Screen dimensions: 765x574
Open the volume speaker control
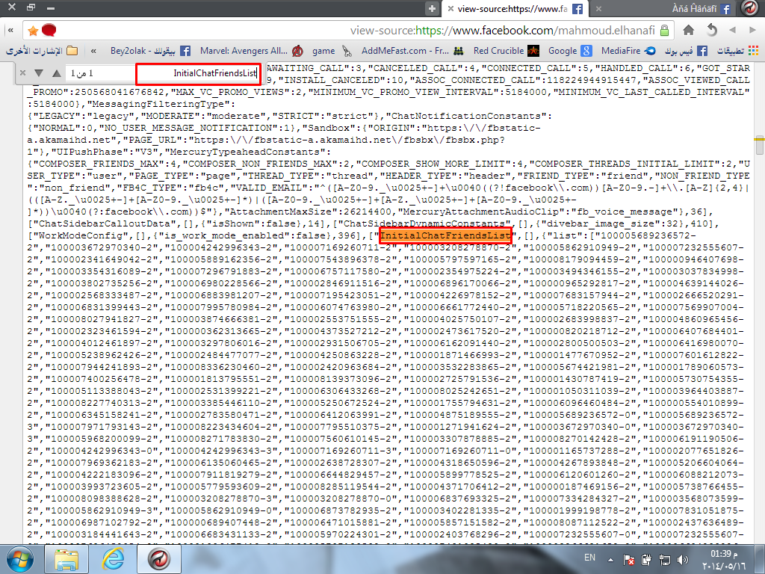683,559
